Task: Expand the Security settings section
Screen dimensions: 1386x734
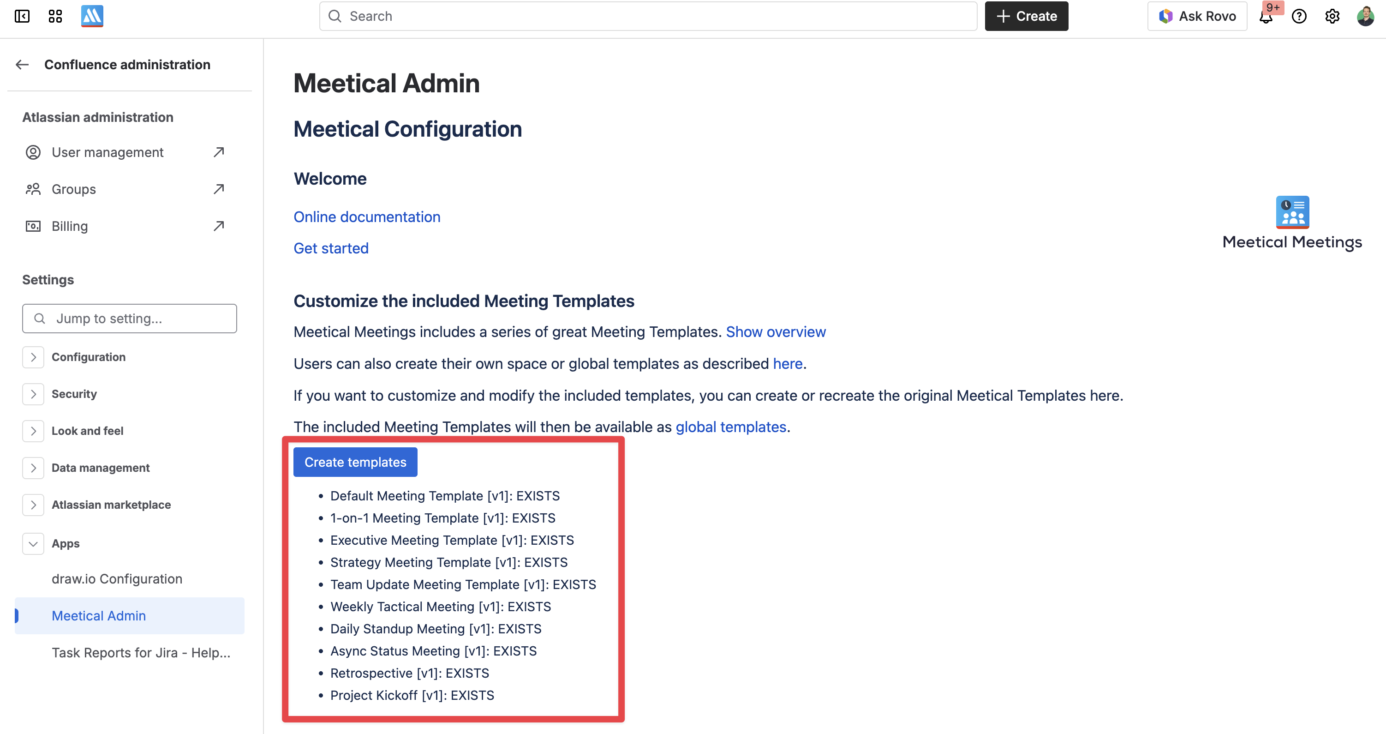Action: tap(33, 394)
